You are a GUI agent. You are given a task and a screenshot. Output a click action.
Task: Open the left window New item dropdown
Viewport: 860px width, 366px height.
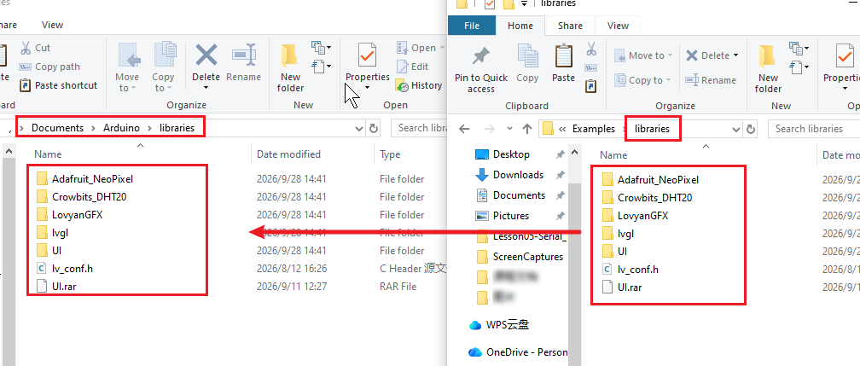[x=322, y=47]
